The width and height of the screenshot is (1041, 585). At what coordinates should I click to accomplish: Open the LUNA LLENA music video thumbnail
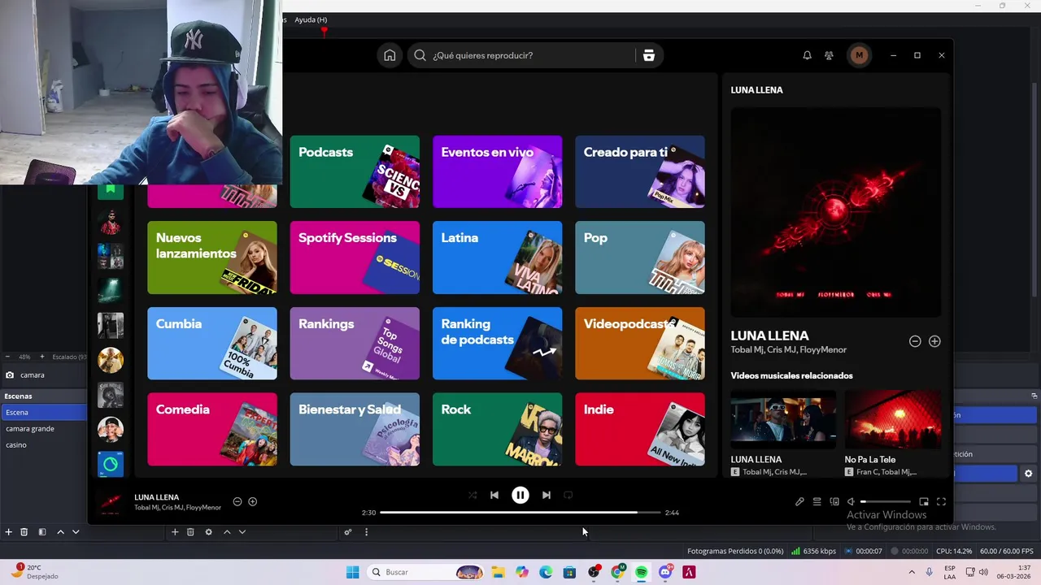tap(783, 419)
